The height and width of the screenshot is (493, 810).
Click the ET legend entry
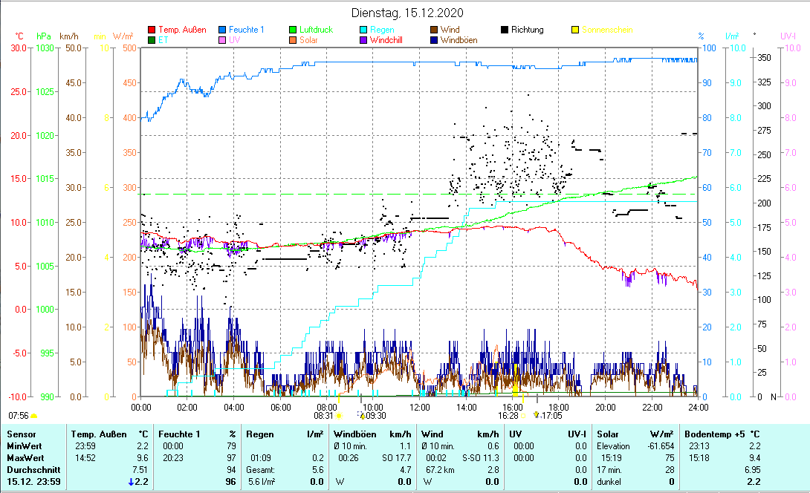tap(163, 40)
